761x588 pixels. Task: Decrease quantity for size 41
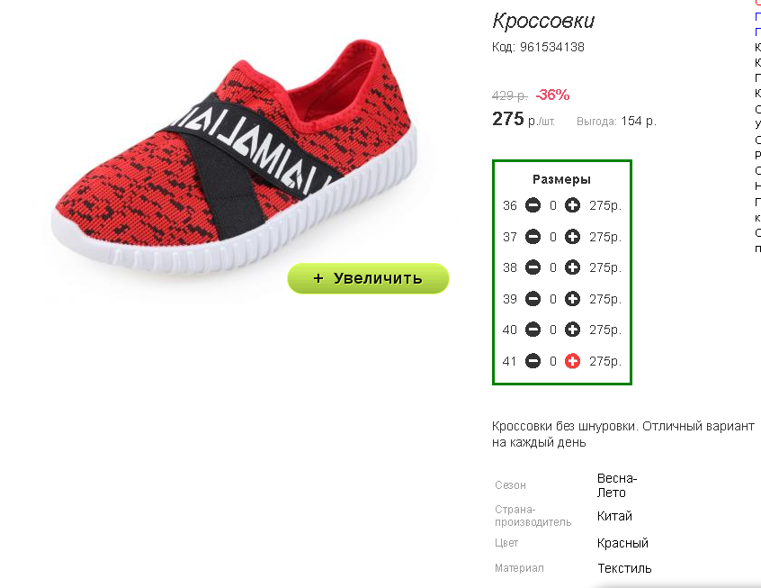(533, 361)
